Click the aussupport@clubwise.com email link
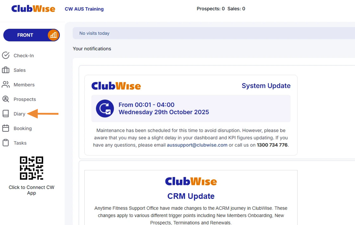This screenshot has height=225, width=355. click(197, 145)
